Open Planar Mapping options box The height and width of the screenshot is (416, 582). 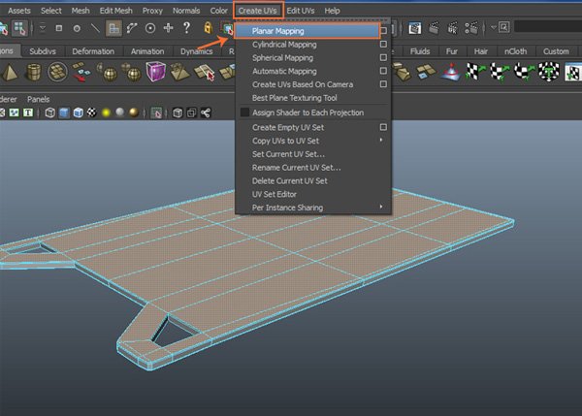coord(383,31)
